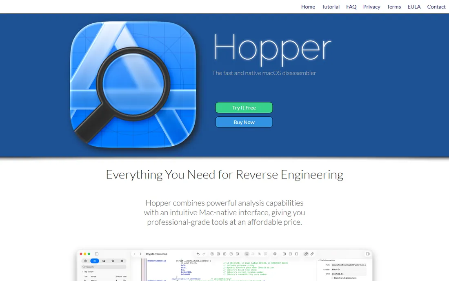Viewport: 449px width, 281px height.
Task: Toggle the left sidebar icon in app screenshot
Action: [x=96, y=254]
